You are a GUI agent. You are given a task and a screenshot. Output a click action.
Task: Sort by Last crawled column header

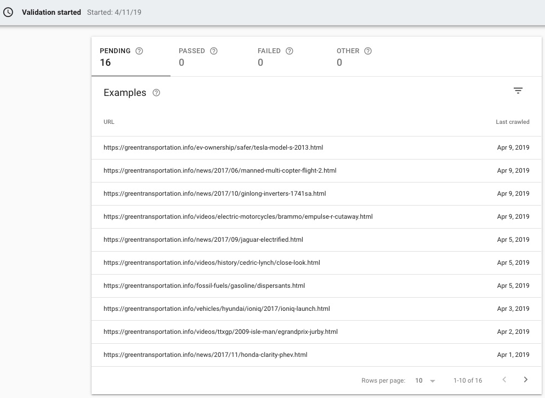click(512, 122)
